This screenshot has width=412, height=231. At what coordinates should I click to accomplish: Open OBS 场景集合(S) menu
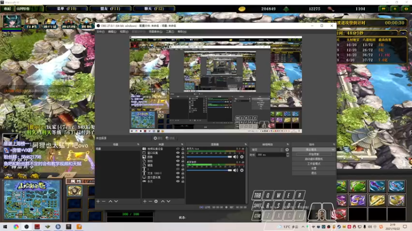156,32
